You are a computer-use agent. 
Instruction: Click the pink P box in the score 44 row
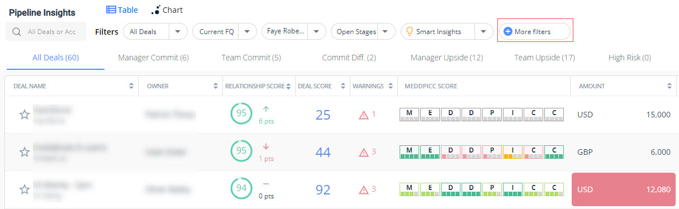pos(492,152)
